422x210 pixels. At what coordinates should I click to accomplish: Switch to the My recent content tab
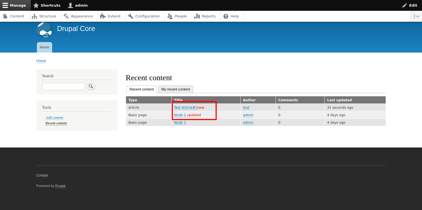click(x=175, y=89)
